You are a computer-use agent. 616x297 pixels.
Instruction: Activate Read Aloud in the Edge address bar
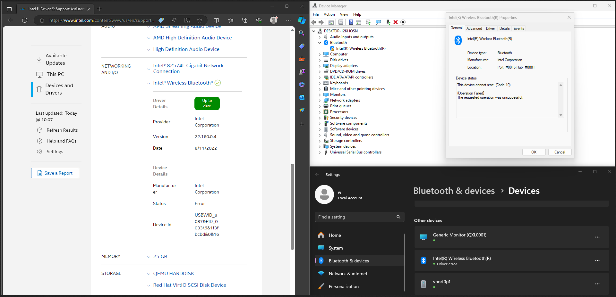pyautogui.click(x=174, y=20)
